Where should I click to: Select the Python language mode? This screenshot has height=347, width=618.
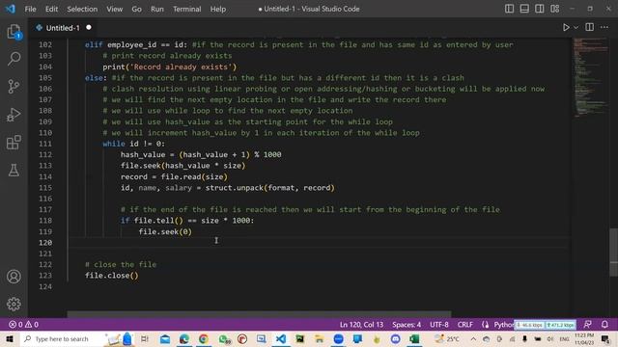point(504,325)
